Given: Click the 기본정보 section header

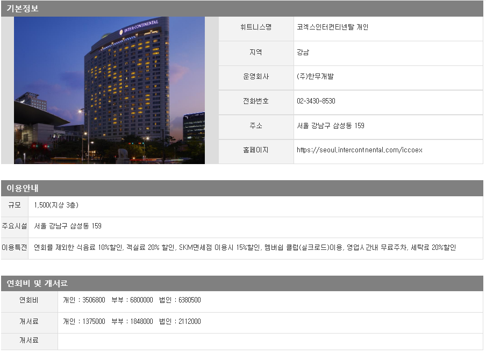Looking at the screenshot, I should point(242,9).
